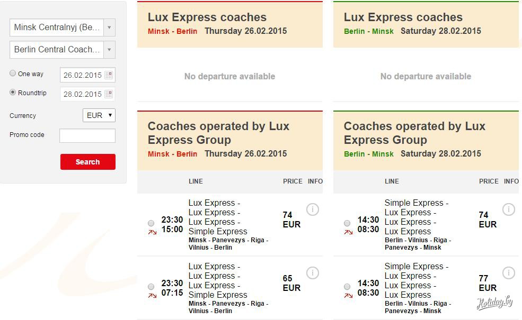Click red transfer arrow under 23:30–15:00 departure
This screenshot has width=522, height=320.
152,232
